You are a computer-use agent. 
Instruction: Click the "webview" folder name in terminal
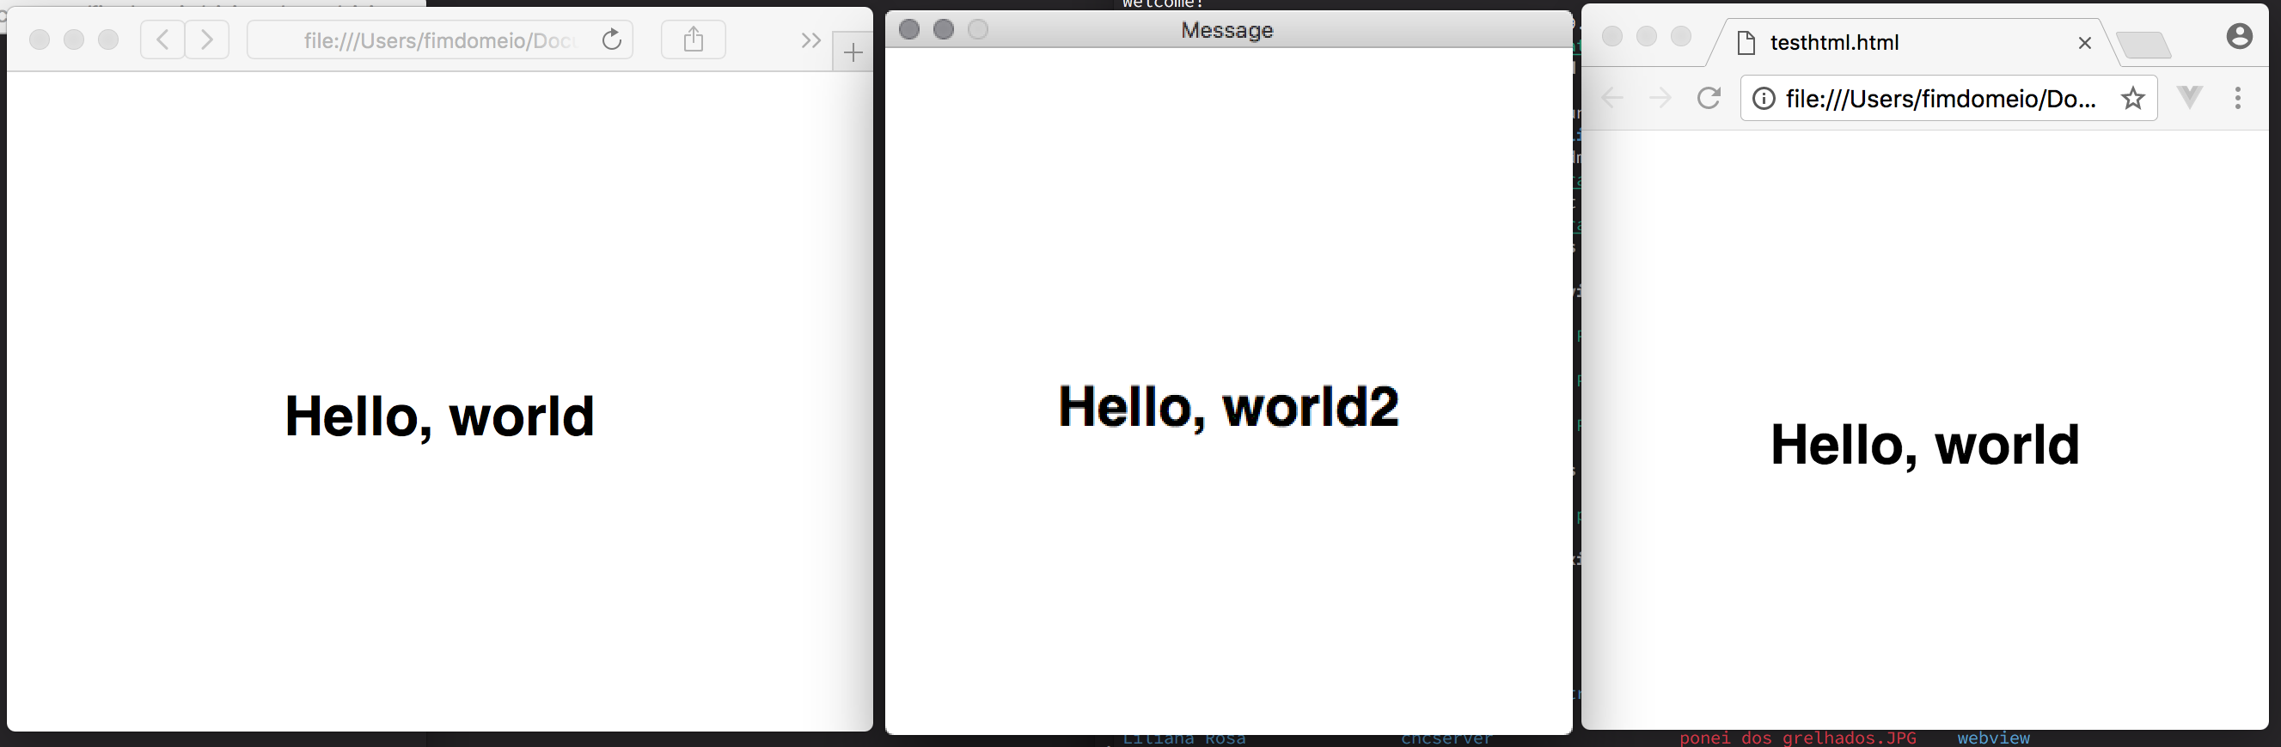pos(1993,738)
